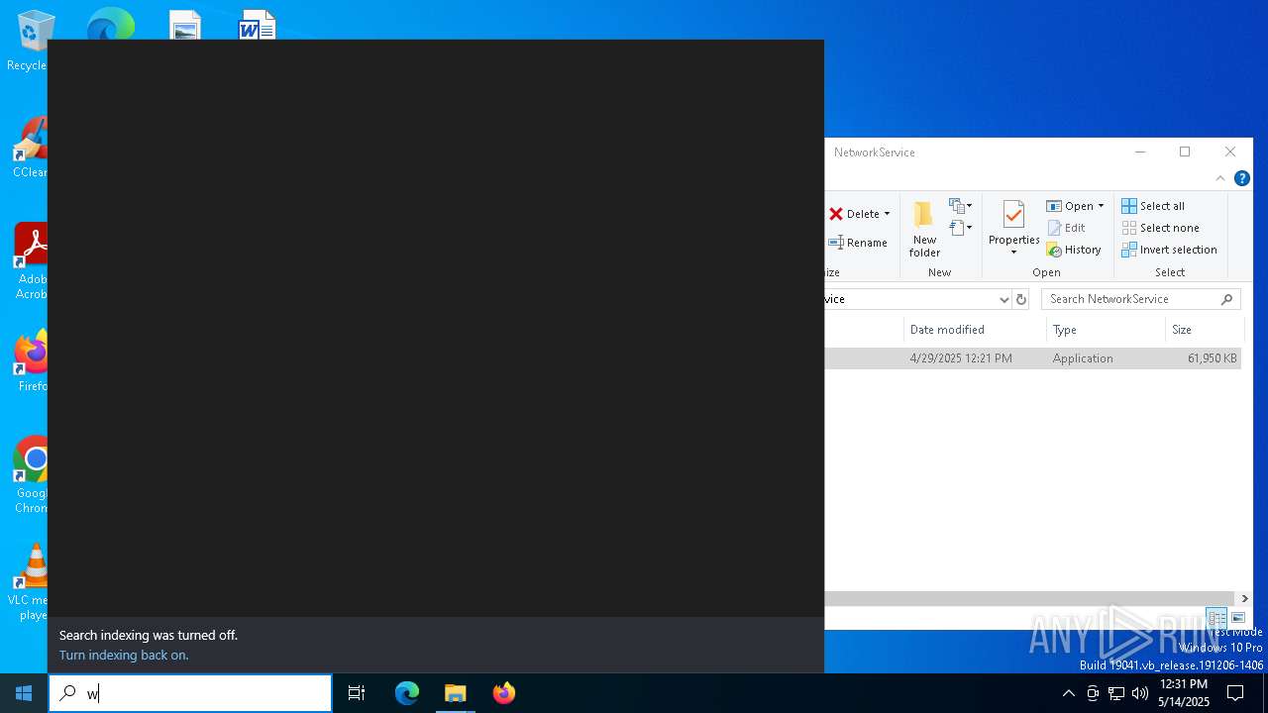
Task: Select the 61,950 KB size cell
Action: coord(1212,358)
